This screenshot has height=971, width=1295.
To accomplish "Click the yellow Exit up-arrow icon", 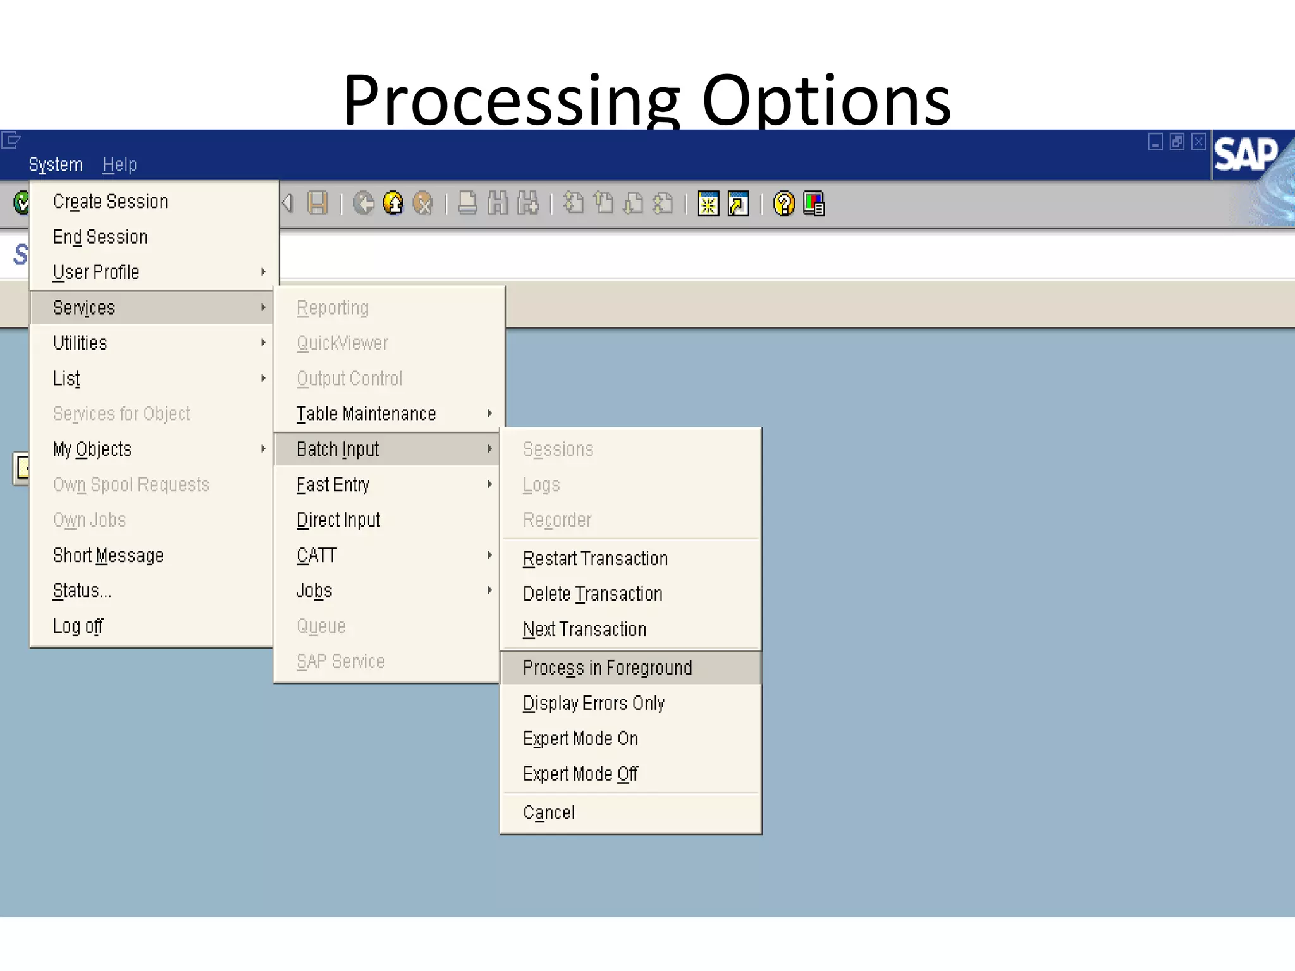I will pyautogui.click(x=393, y=204).
